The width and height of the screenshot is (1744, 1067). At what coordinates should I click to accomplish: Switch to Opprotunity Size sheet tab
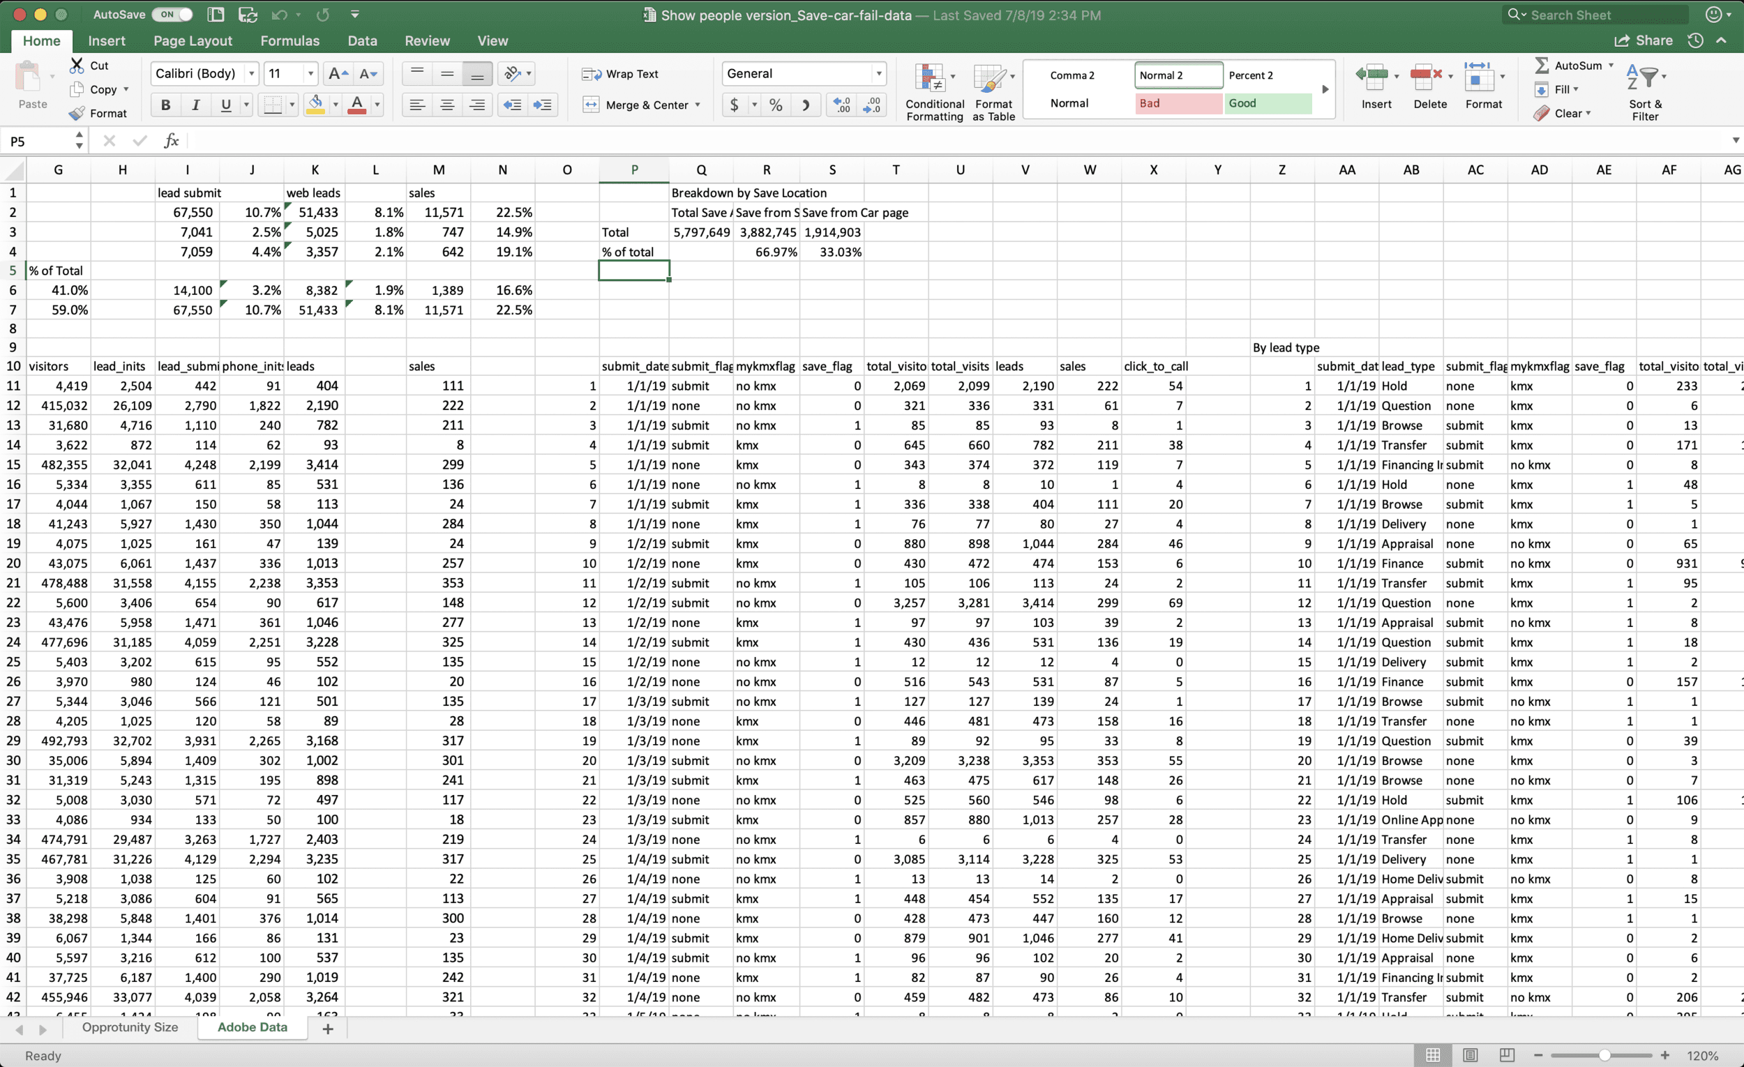(x=130, y=1027)
